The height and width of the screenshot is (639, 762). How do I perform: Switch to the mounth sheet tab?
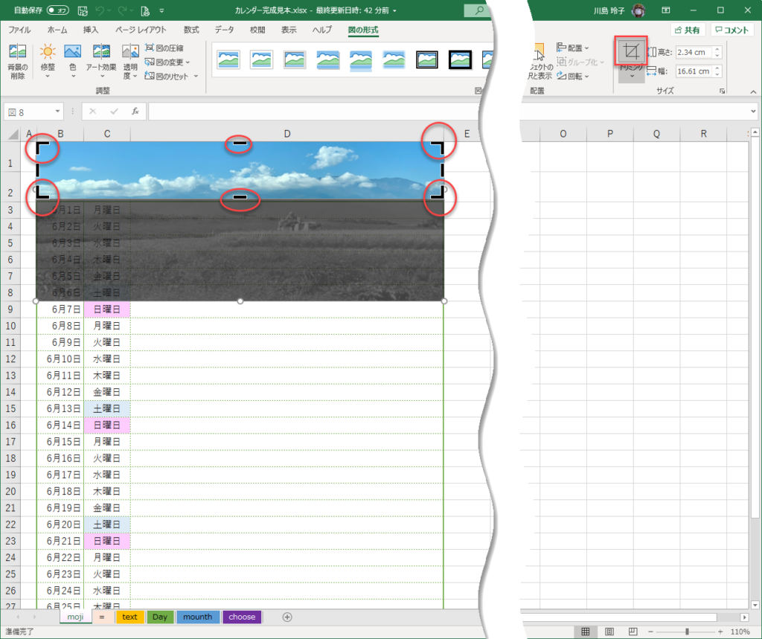tap(198, 617)
